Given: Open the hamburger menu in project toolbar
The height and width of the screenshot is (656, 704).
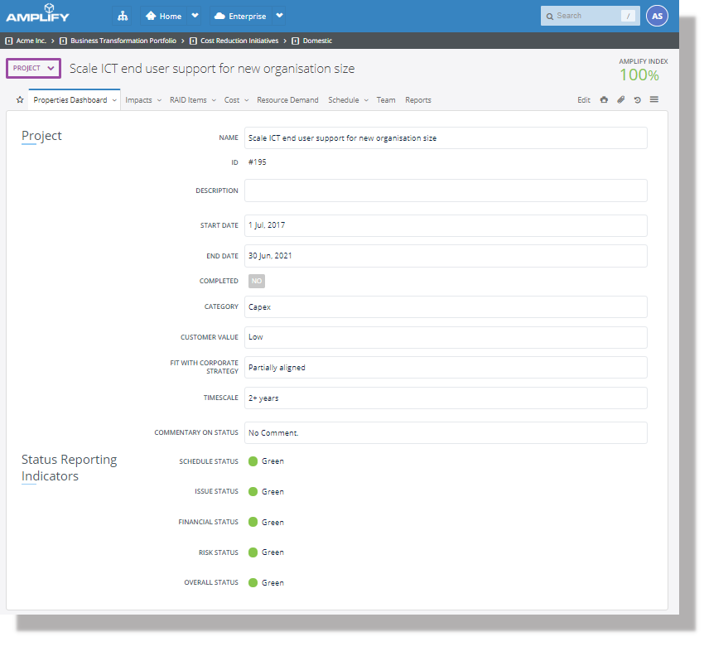Looking at the screenshot, I should 653,100.
